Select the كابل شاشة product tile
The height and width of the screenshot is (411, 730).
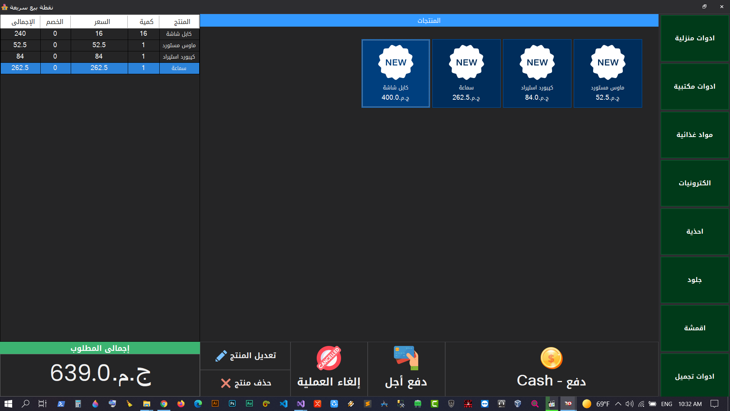tap(395, 73)
